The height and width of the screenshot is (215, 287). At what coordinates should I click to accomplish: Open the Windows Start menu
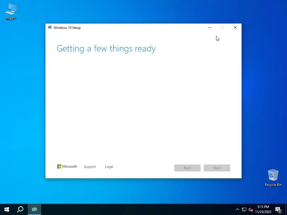(7, 209)
